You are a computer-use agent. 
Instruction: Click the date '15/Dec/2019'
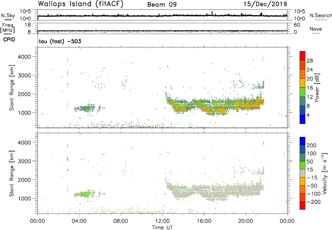[265, 4]
